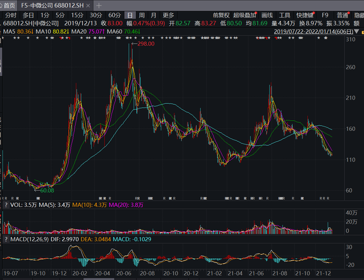The height and width of the screenshot is (280, 364).
Task: Open the 前复权 adjustment dropdown
Action: point(221,15)
